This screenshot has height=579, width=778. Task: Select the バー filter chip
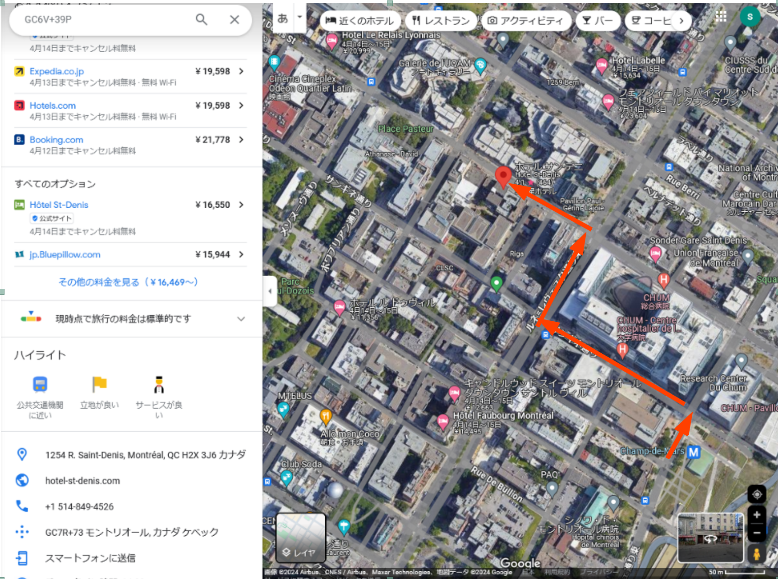tap(598, 21)
